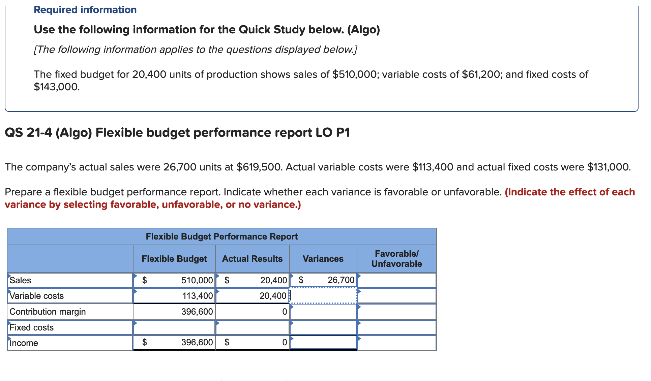Click the Flexible Budget Performance Report header
This screenshot has width=651, height=381.
(221, 236)
